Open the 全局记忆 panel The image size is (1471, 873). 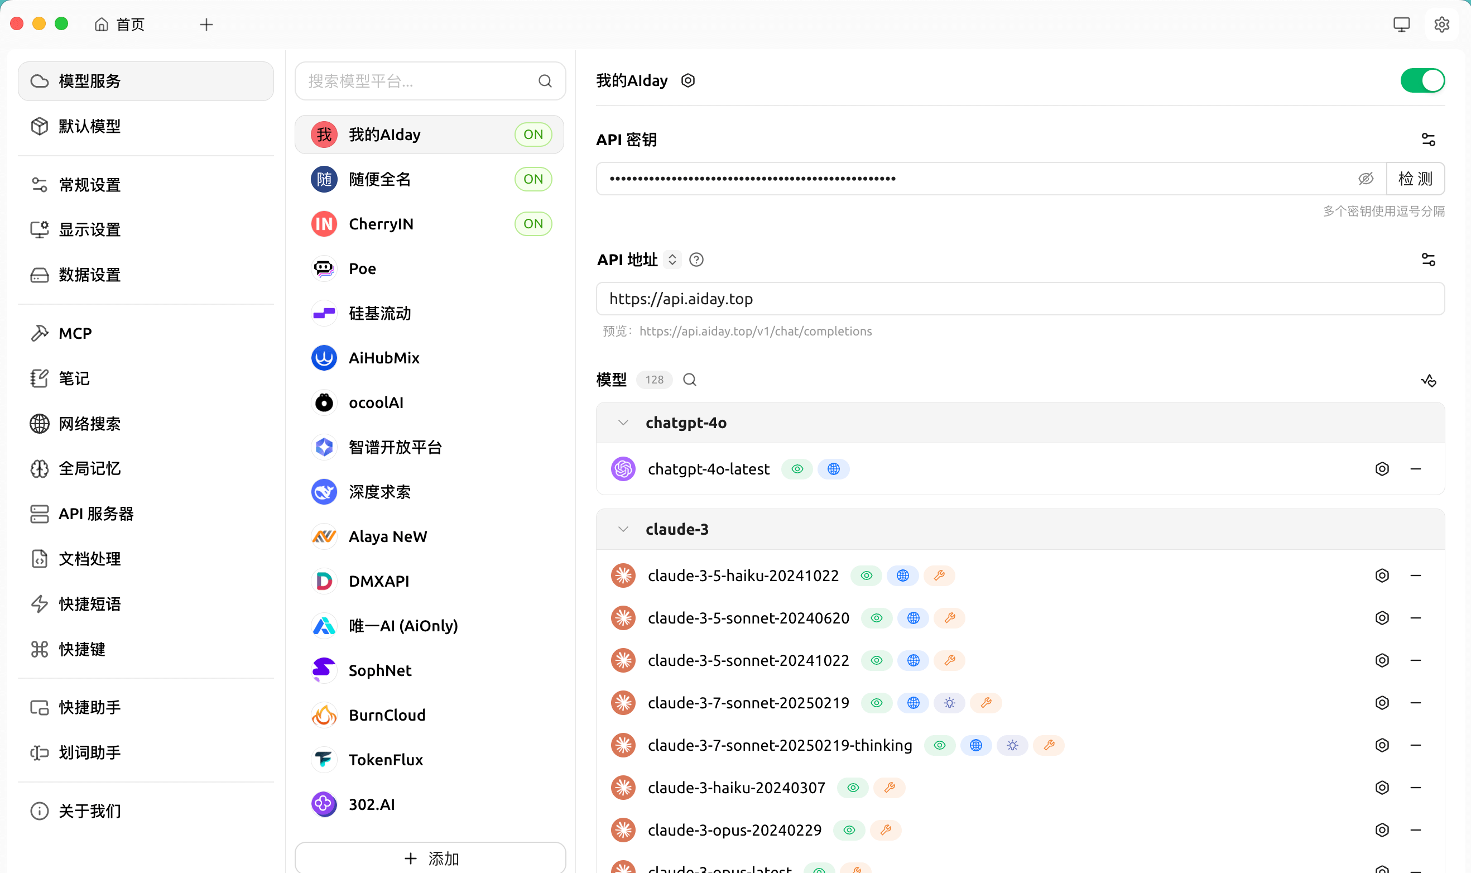[89, 468]
